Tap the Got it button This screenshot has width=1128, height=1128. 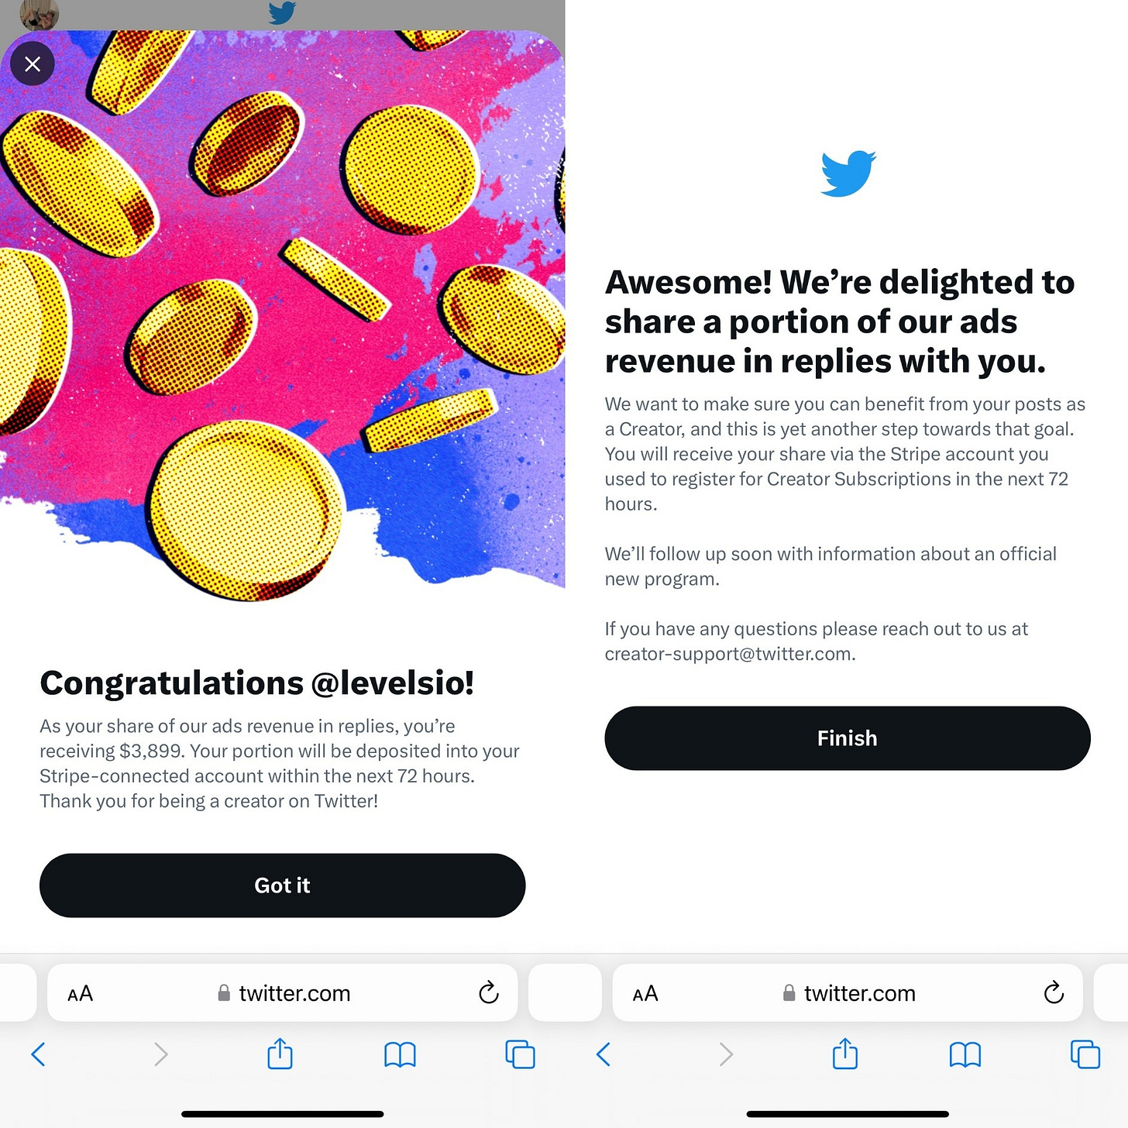coord(282,886)
